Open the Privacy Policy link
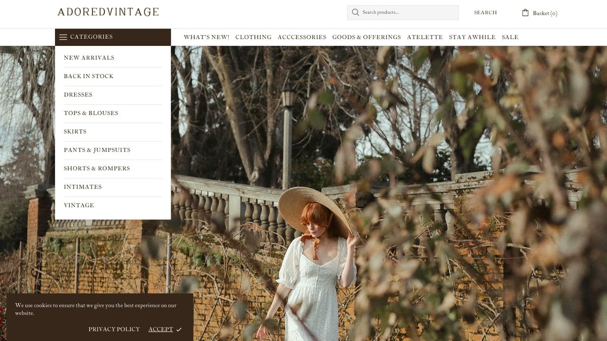The width and height of the screenshot is (607, 341). [x=114, y=329]
